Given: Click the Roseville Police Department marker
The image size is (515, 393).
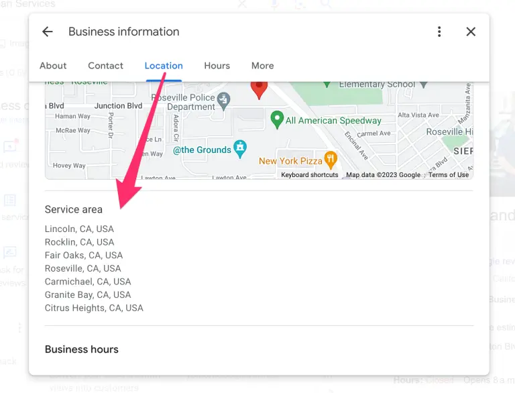Looking at the screenshot, I should coord(224,101).
